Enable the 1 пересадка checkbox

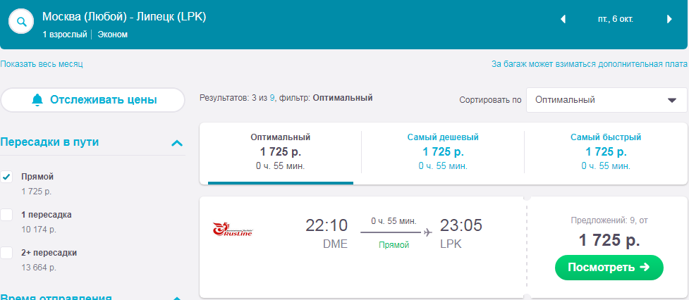7,215
